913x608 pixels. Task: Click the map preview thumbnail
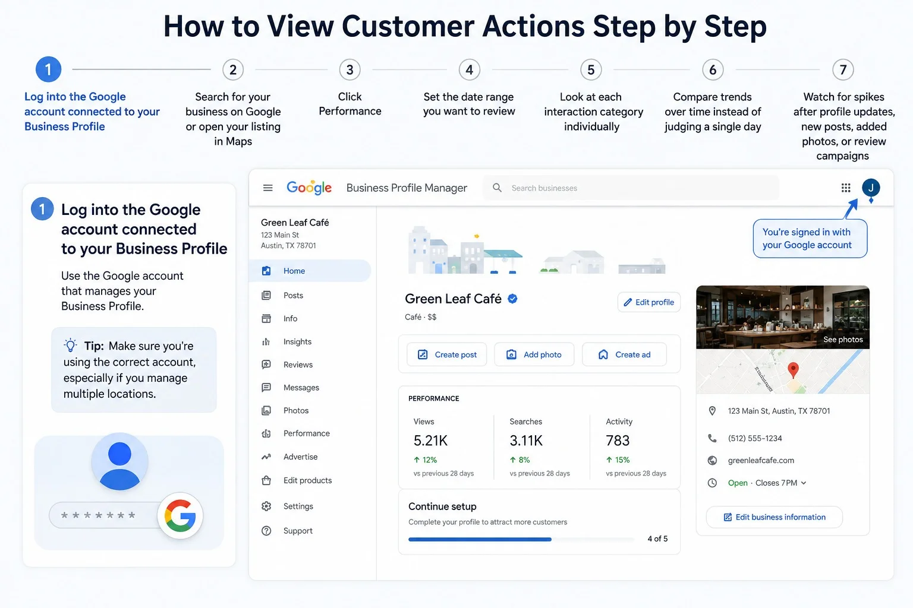coord(783,372)
